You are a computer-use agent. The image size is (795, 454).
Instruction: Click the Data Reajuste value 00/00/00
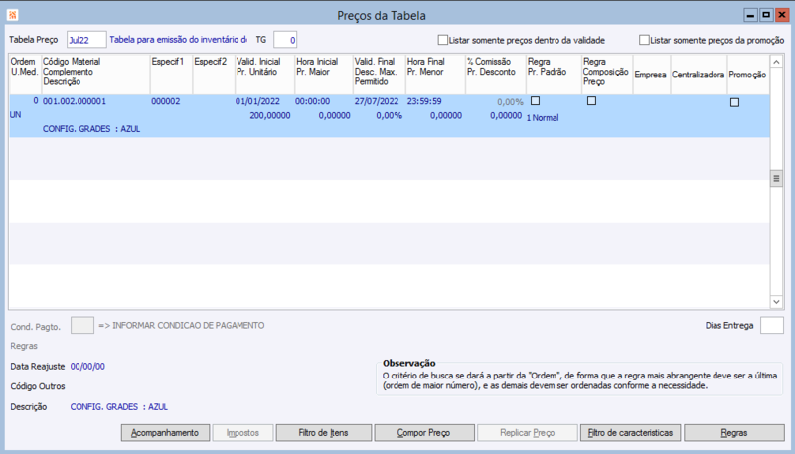tap(87, 366)
